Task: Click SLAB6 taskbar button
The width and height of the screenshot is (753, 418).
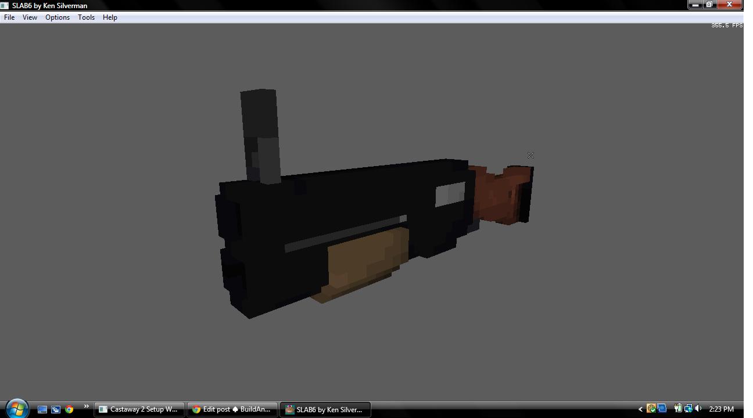Action: click(325, 409)
